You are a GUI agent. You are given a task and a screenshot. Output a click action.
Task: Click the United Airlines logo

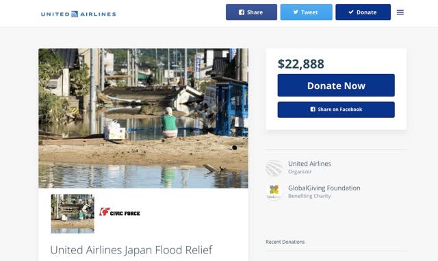[x=79, y=14]
